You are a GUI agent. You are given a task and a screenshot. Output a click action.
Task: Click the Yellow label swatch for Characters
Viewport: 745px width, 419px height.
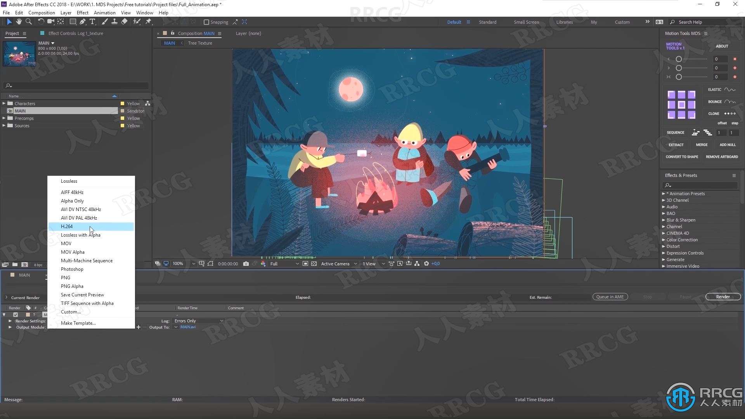(122, 104)
